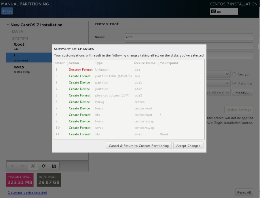Open the volume group dropdown showing 4 MB free
The width and height of the screenshot is (260, 198).
[218, 93]
